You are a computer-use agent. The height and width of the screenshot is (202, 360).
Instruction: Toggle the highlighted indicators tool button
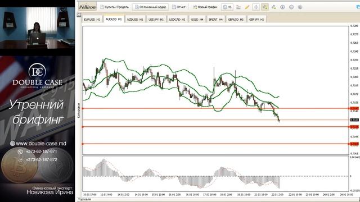(x=265, y=7)
